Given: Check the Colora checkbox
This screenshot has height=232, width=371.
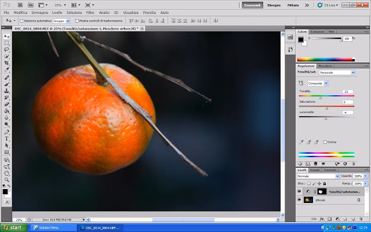Looking at the screenshot, I should tap(325, 142).
